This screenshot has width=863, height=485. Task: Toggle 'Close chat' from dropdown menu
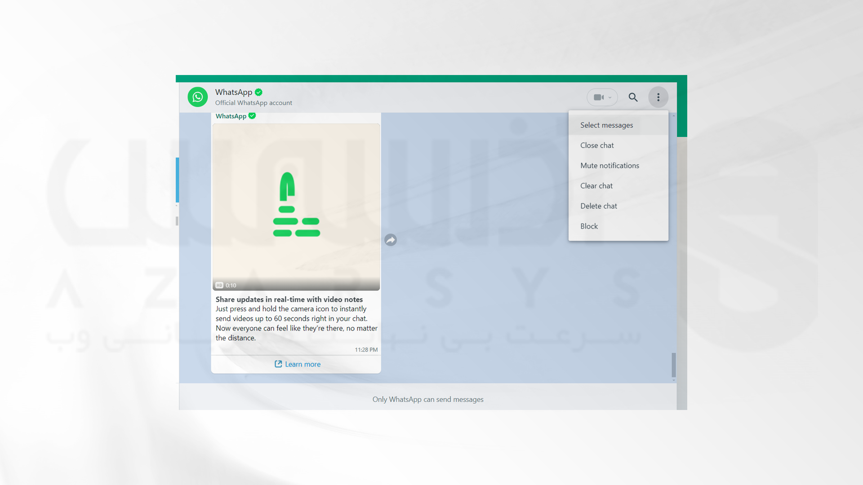pos(597,145)
